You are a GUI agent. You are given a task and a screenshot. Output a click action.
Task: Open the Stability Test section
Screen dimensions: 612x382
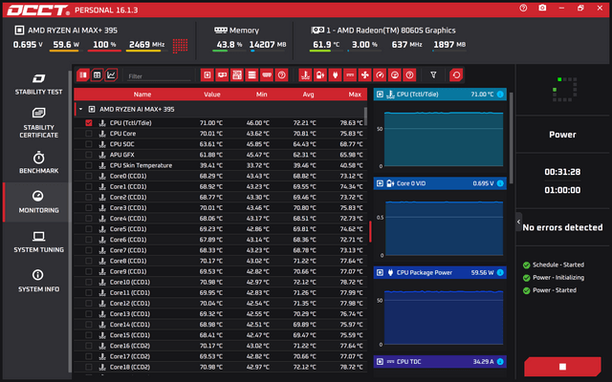38,84
